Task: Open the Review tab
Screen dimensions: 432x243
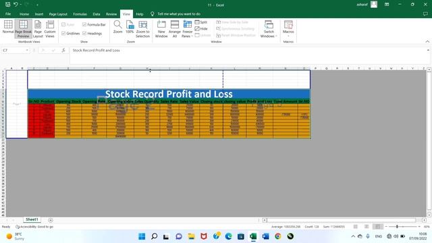Action: tap(111, 13)
